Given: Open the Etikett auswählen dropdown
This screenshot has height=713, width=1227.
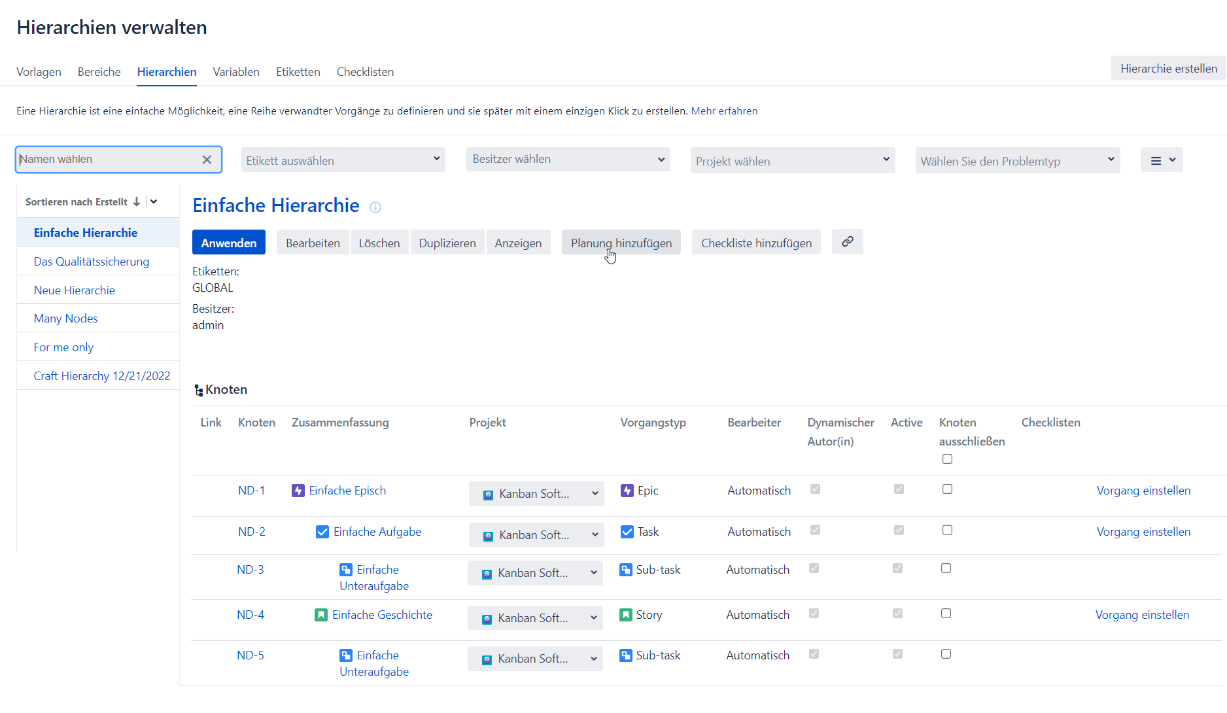Looking at the screenshot, I should pyautogui.click(x=343, y=160).
